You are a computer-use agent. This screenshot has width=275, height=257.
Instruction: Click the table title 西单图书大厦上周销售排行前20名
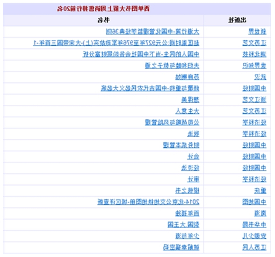[104, 9]
